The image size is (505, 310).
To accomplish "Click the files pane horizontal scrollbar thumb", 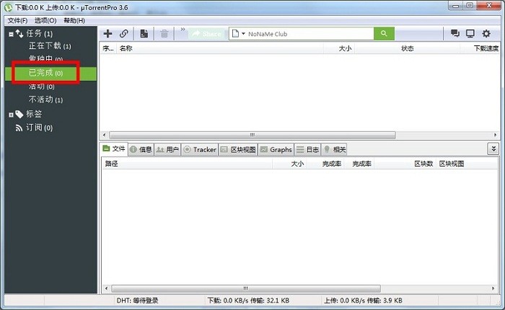I will (246, 288).
